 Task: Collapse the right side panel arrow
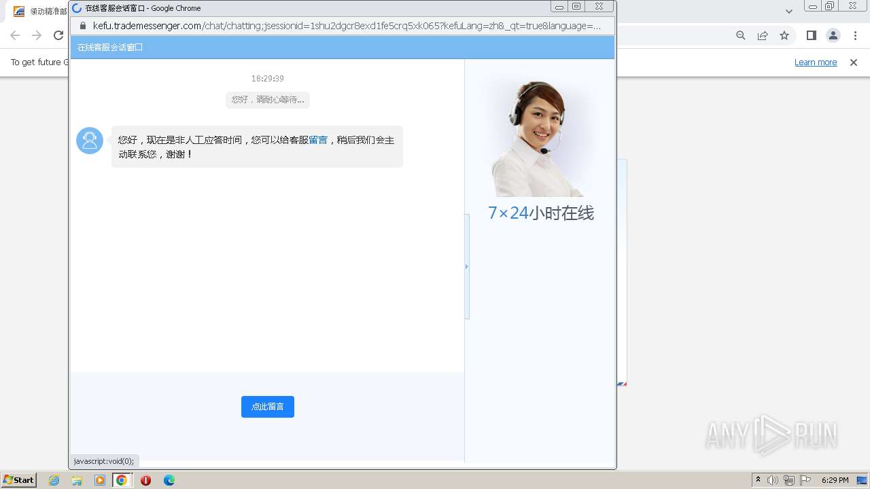coord(467,266)
